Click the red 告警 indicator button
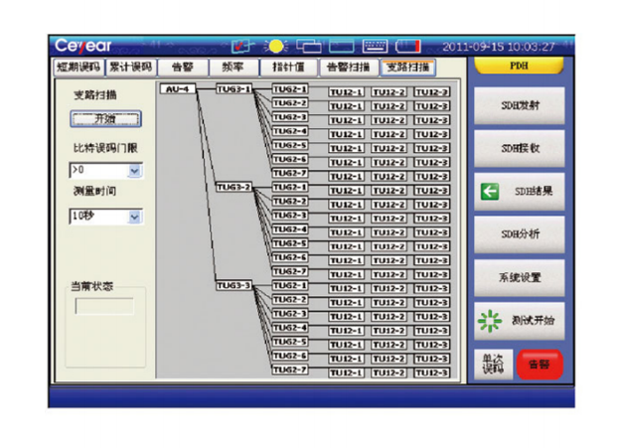The width and height of the screenshot is (618, 448). coord(540,365)
